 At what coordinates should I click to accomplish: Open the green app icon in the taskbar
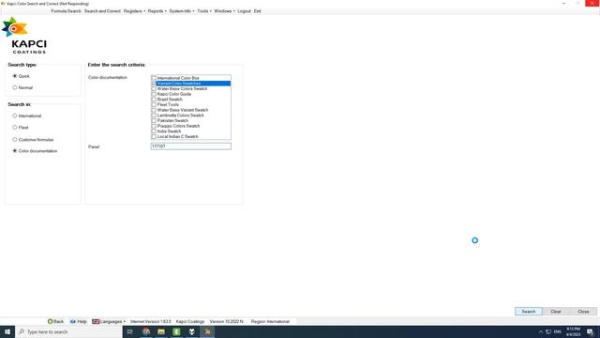pos(176,331)
